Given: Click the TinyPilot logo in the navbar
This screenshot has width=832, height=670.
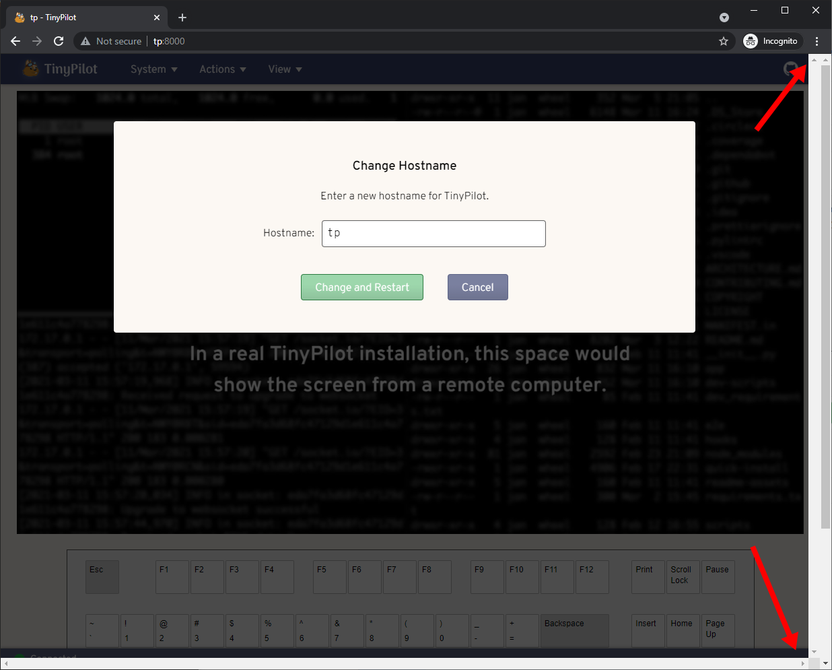Looking at the screenshot, I should point(60,69).
